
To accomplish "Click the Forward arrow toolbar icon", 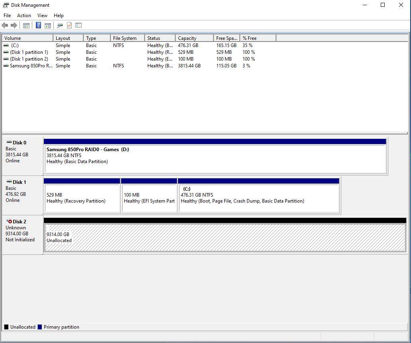I will point(14,26).
